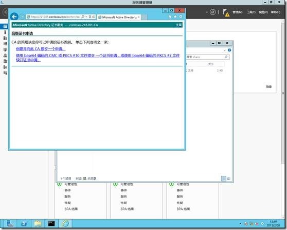Refresh Server Manager with circular arrows
Image resolution: width=287 pixels, height=230 pixels.
(213, 12)
